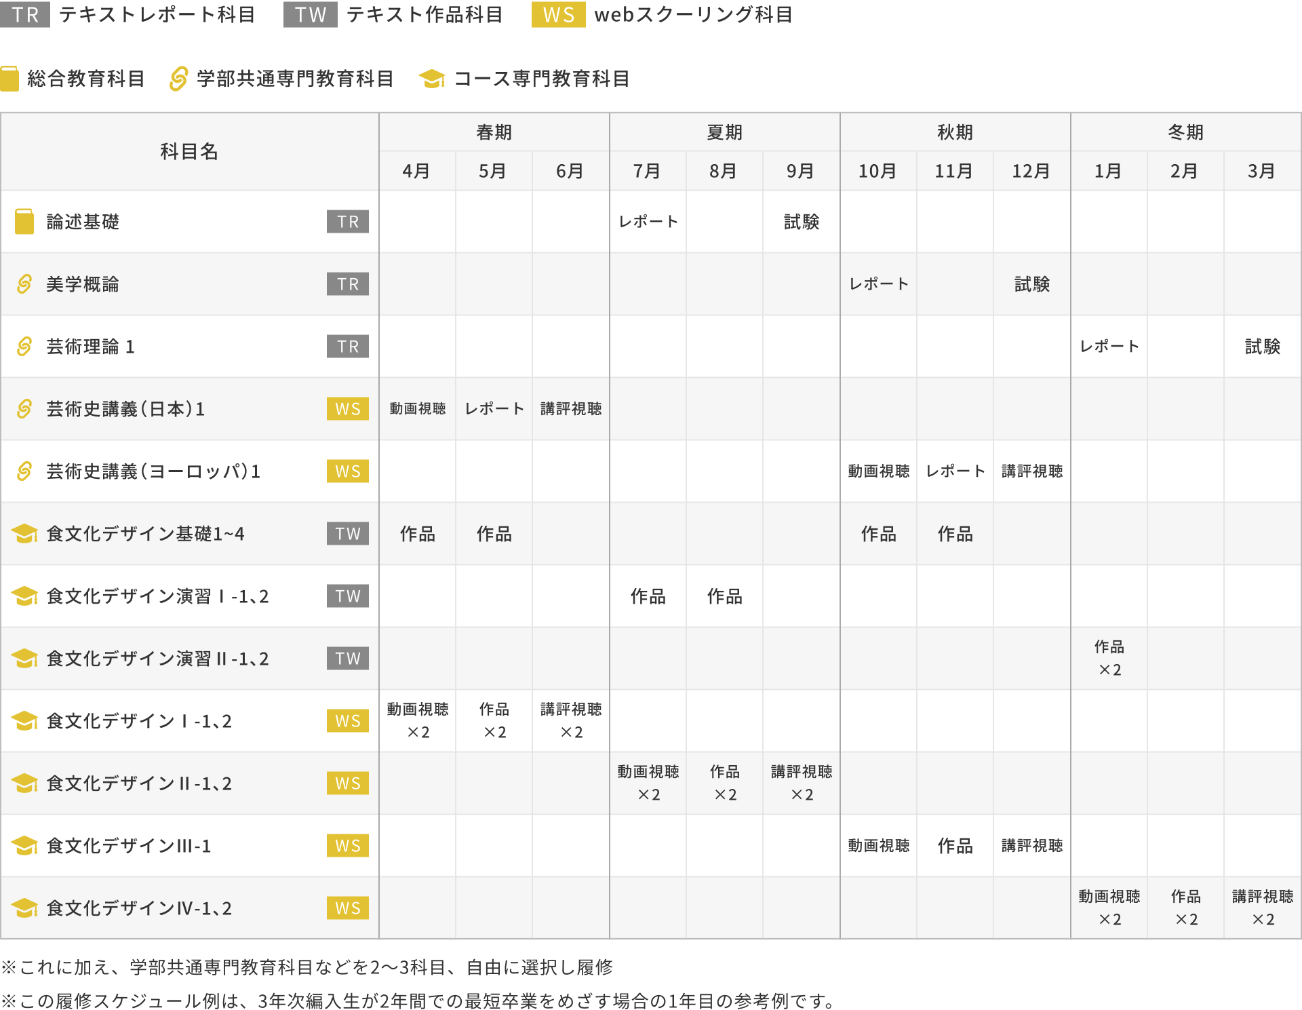Screen dimensions: 1302x1010
Task: Expand the 春期 season column header
Action: pos(493,132)
